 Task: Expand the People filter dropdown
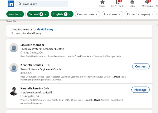15,14
